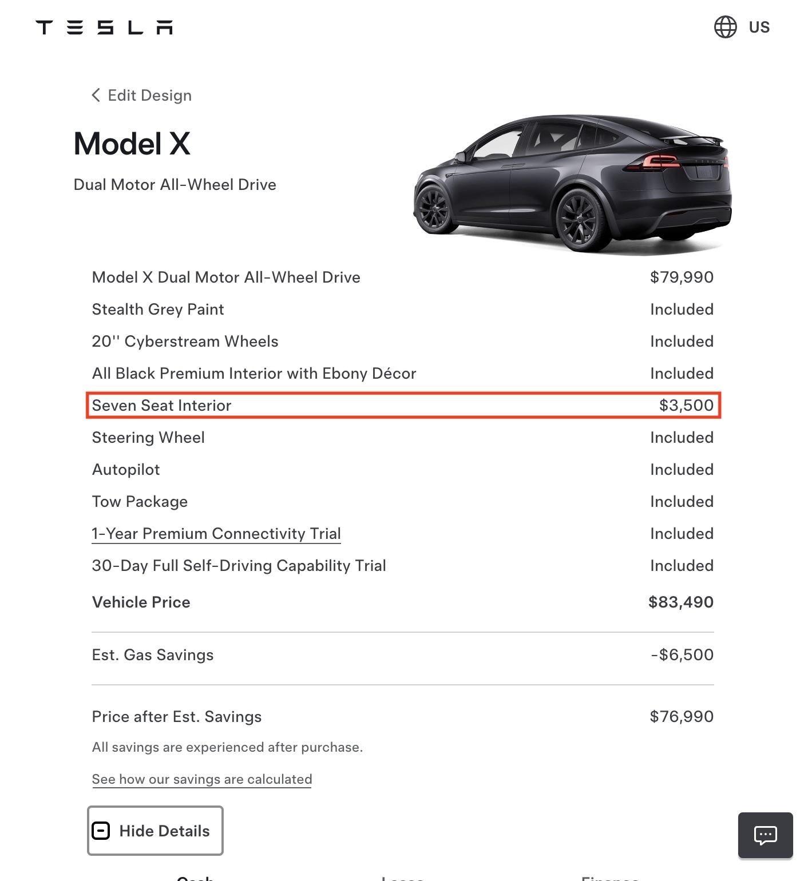The height and width of the screenshot is (881, 808).
Task: Collapse details with Hide Details button
Action: click(155, 831)
